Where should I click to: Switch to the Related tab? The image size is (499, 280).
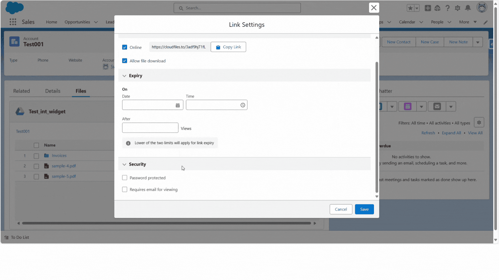pyautogui.click(x=22, y=91)
